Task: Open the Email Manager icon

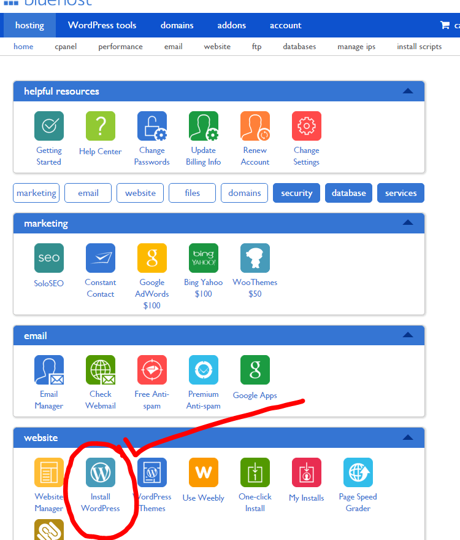Action: [x=49, y=370]
